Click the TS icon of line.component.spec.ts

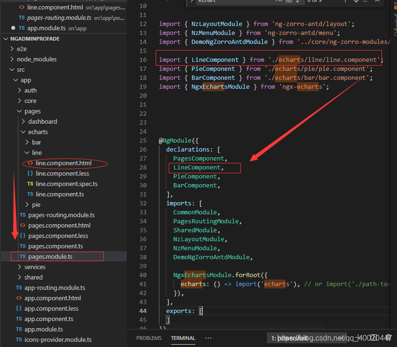click(30, 184)
